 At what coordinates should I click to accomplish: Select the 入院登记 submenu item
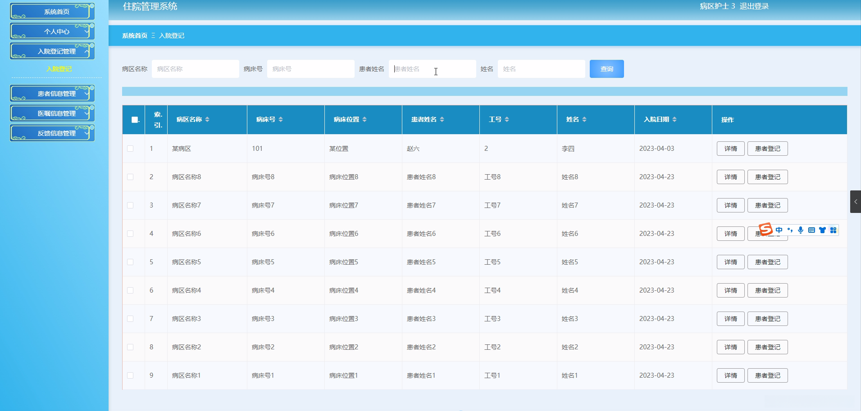pos(59,69)
